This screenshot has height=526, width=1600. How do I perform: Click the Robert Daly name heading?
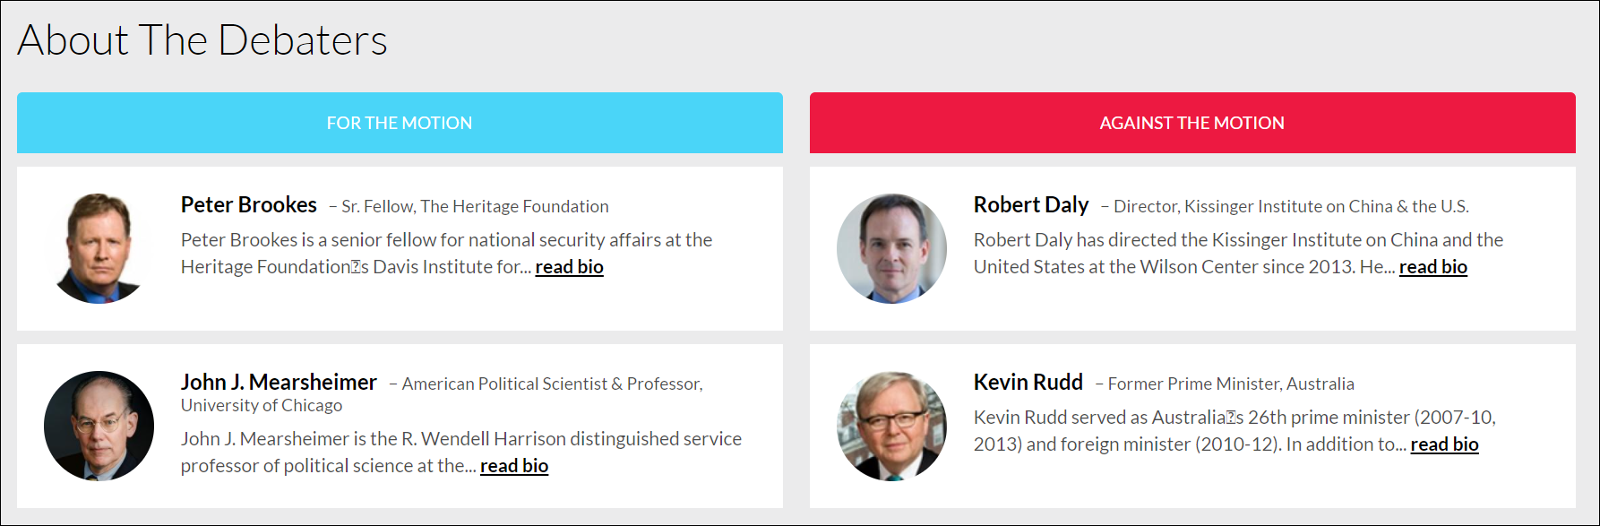(1031, 205)
